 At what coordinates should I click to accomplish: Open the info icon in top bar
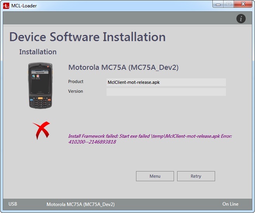pos(241,19)
